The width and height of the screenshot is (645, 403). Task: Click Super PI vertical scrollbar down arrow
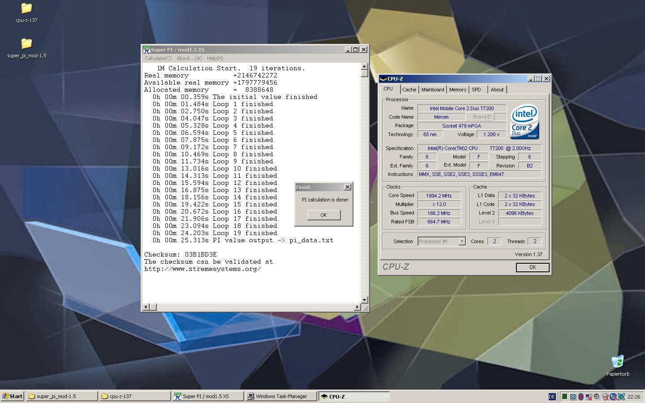(x=365, y=300)
